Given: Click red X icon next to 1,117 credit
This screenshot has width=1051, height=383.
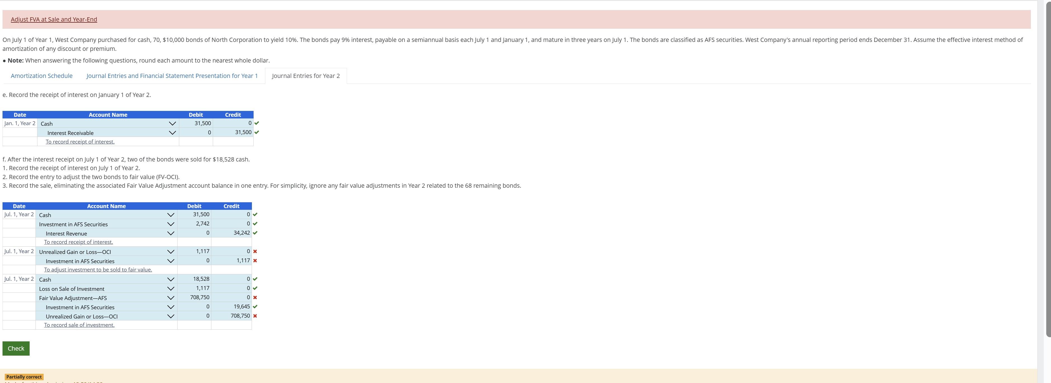Looking at the screenshot, I should pos(255,261).
